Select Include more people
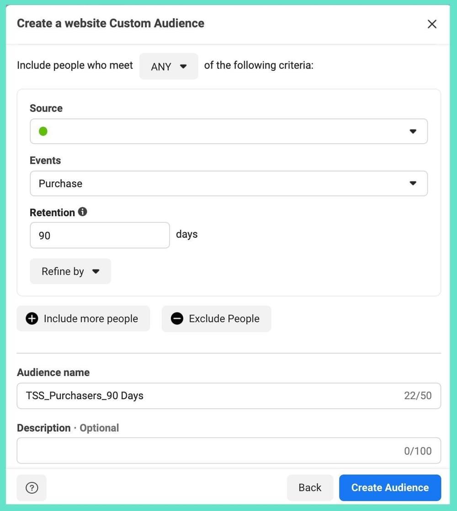 (x=83, y=318)
